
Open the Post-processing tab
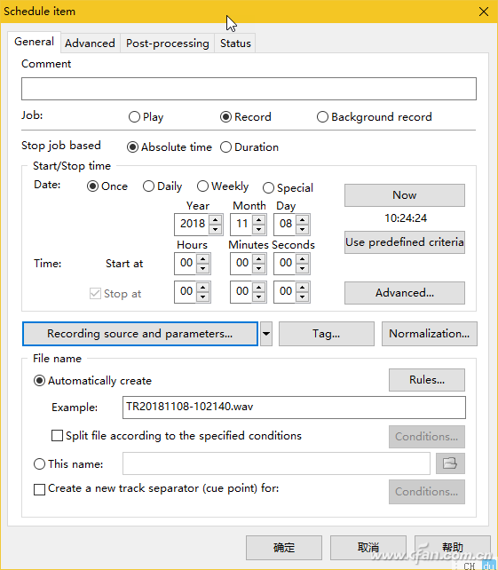167,44
